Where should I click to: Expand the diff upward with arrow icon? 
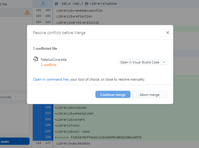click(x=43, y=3)
